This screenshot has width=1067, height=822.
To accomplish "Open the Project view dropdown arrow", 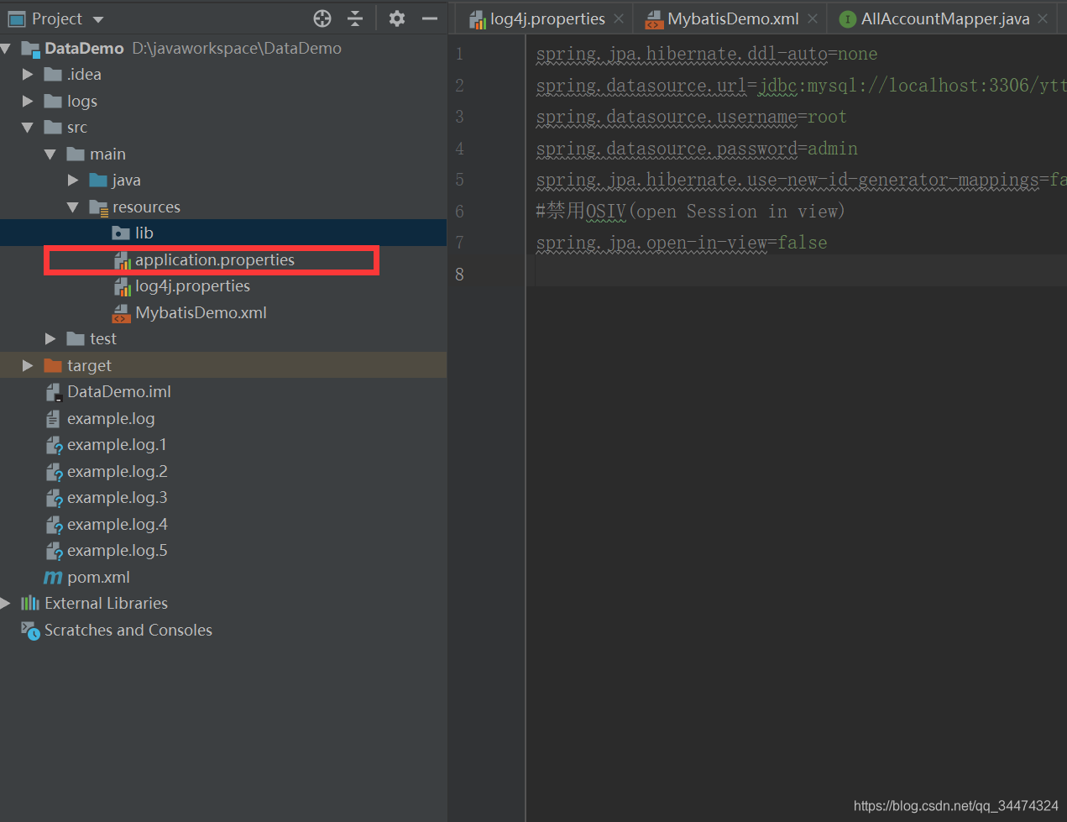I will tap(98, 19).
